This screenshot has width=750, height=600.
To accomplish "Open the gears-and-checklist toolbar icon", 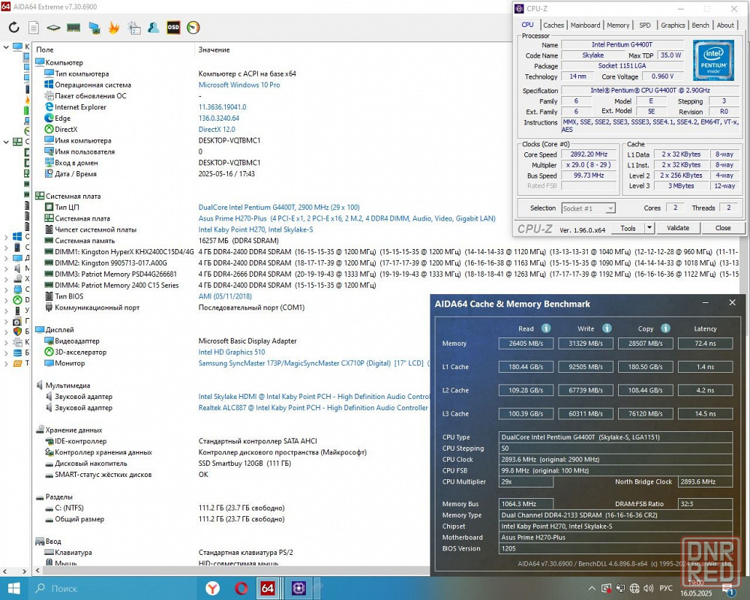I will [134, 28].
